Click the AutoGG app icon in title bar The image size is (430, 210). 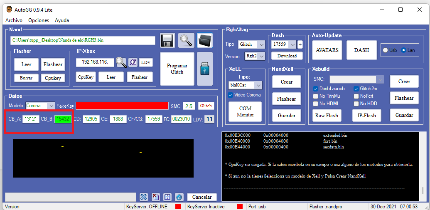(9, 10)
